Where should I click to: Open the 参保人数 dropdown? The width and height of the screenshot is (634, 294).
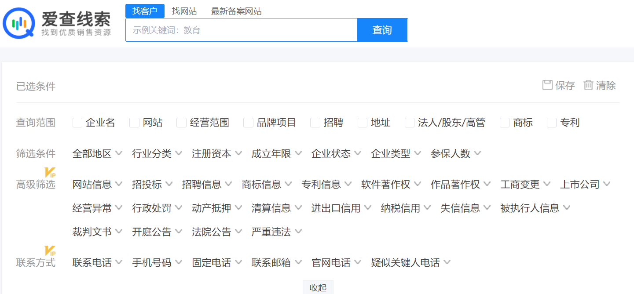[456, 153]
